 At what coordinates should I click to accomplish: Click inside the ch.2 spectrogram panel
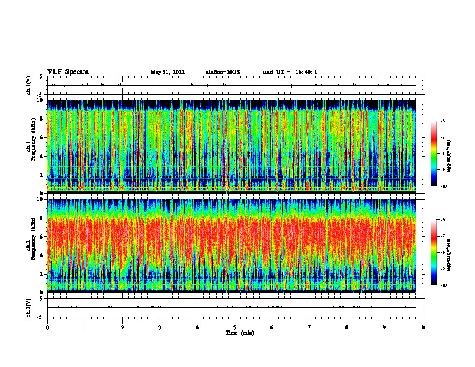[232, 246]
